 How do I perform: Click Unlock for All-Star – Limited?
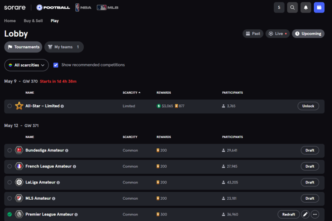[x=308, y=106]
